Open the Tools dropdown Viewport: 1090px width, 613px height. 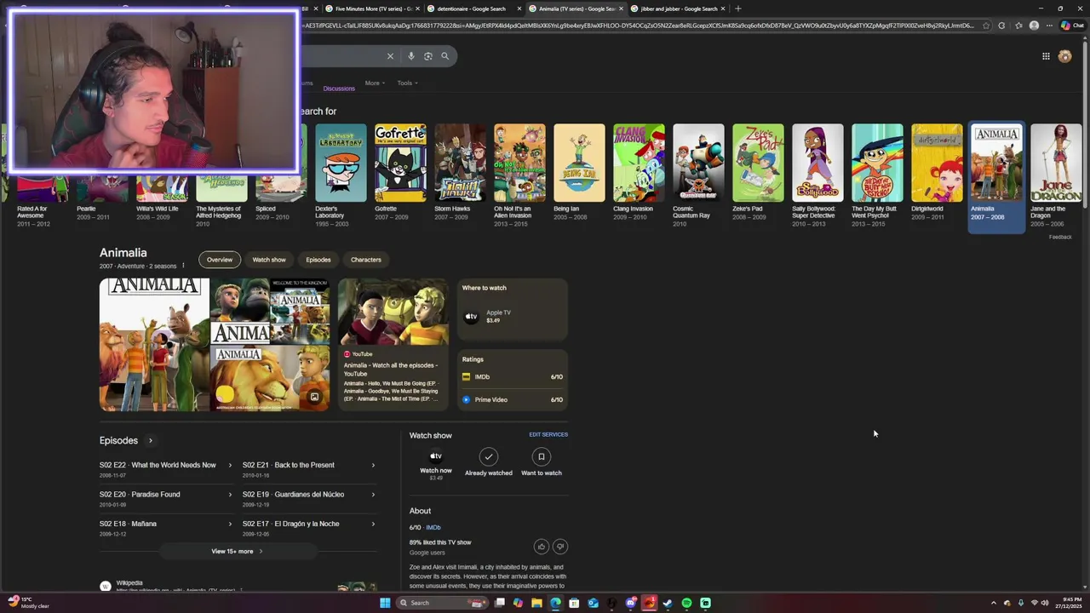407,83
